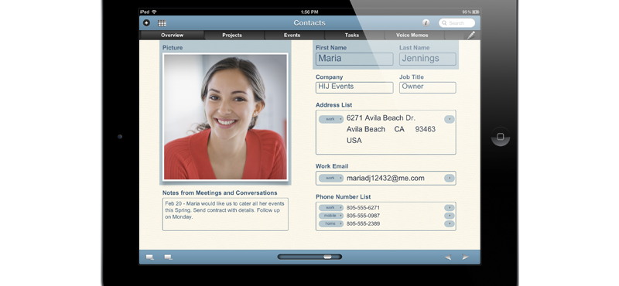Tap the pencil edit layout icon

click(x=471, y=35)
